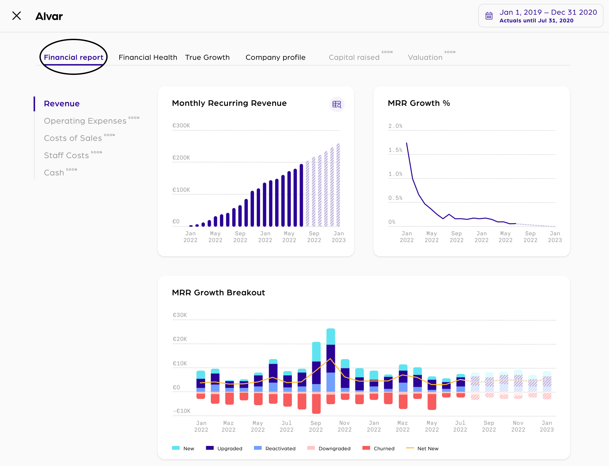
Task: Click the Monthly Recurring Revenue chart title
Action: point(229,103)
